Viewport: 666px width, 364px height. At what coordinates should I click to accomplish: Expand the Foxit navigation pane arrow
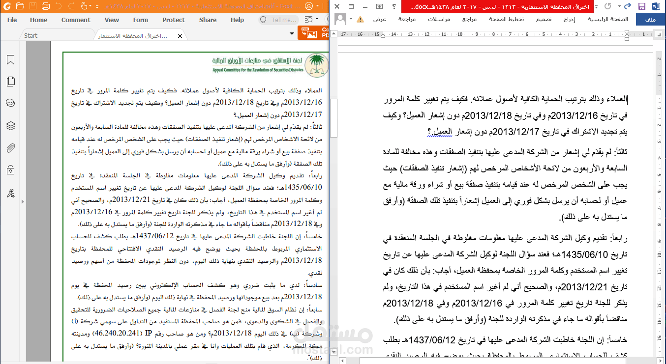tap(22, 201)
